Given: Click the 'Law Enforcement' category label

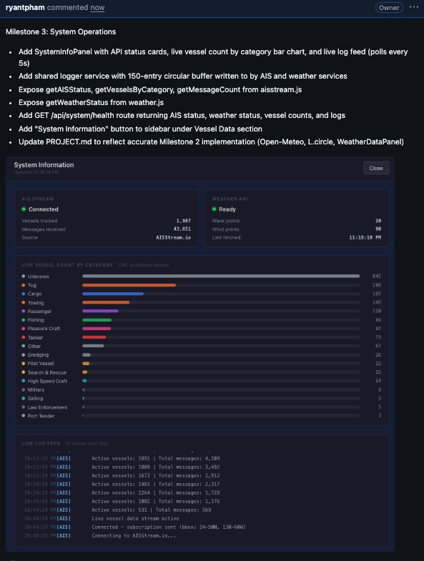Looking at the screenshot, I should point(47,407).
